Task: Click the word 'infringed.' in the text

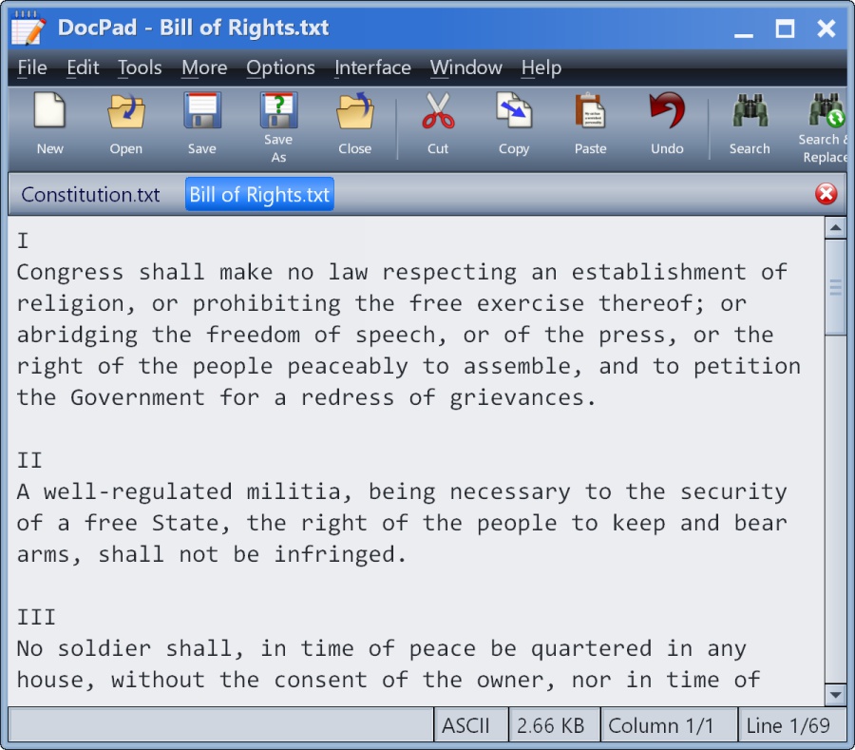Action: 341,555
